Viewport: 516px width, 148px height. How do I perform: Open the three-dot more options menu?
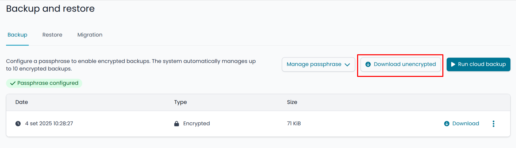tap(493, 124)
